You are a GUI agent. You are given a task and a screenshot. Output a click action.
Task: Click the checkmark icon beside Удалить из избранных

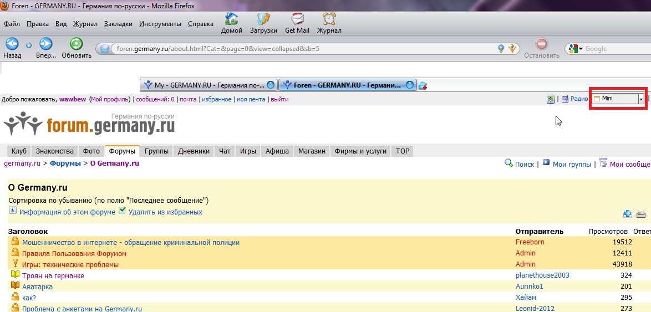(x=123, y=211)
